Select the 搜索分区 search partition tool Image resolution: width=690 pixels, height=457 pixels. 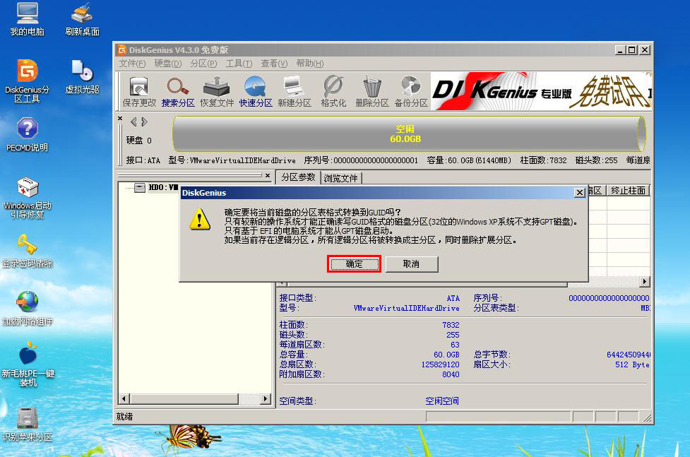tap(178, 92)
